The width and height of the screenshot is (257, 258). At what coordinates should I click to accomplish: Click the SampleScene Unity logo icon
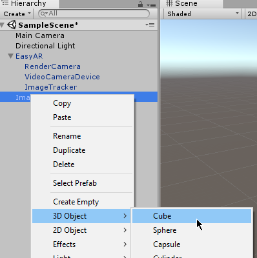(12, 25)
